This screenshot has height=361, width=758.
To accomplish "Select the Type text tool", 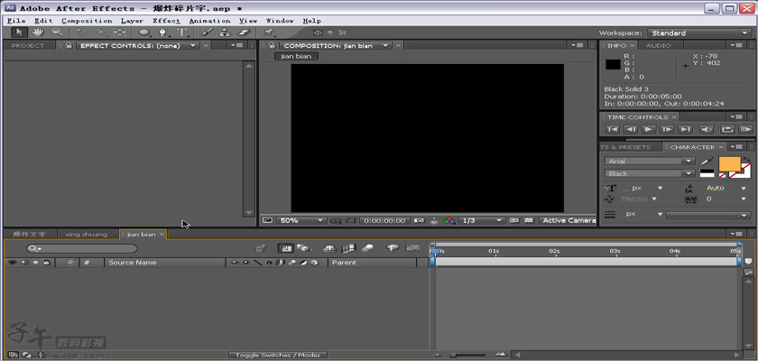I will (182, 32).
